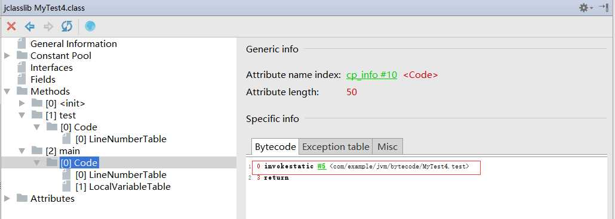Select the [0] <init> method
Viewport: 615px width, 219px height.
tap(65, 104)
